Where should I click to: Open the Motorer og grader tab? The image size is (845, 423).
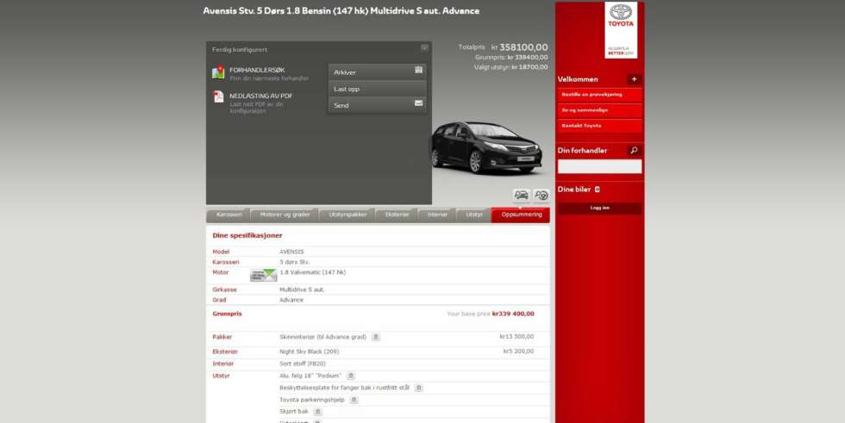285,215
